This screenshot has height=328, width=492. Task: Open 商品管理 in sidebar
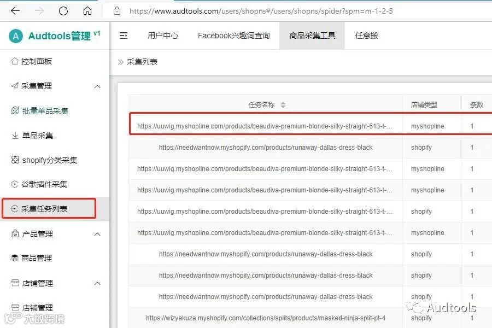(x=37, y=259)
